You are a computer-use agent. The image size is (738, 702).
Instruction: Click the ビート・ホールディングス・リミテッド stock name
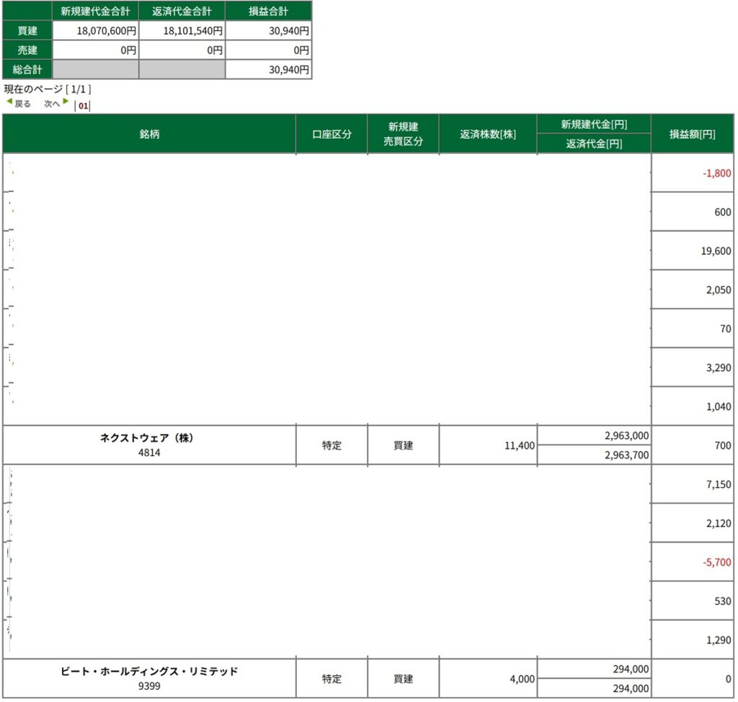pos(149,672)
